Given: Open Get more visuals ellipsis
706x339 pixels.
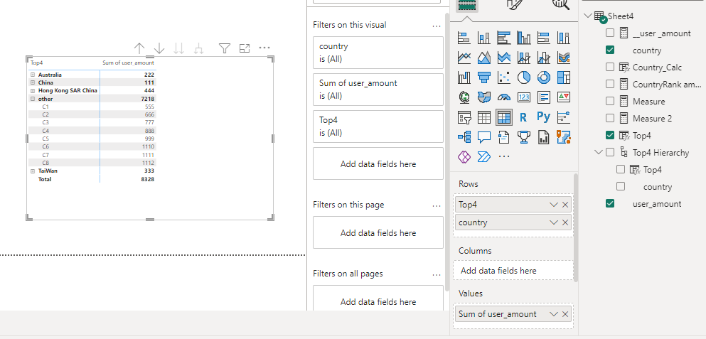Looking at the screenshot, I should click(504, 156).
